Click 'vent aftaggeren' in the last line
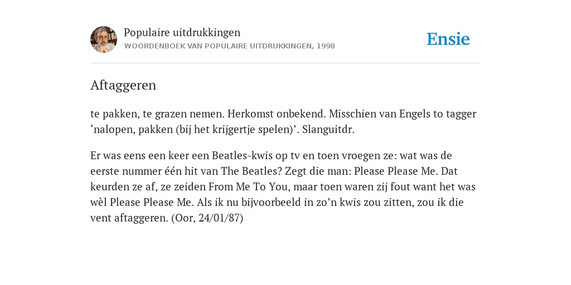 [x=129, y=218]
